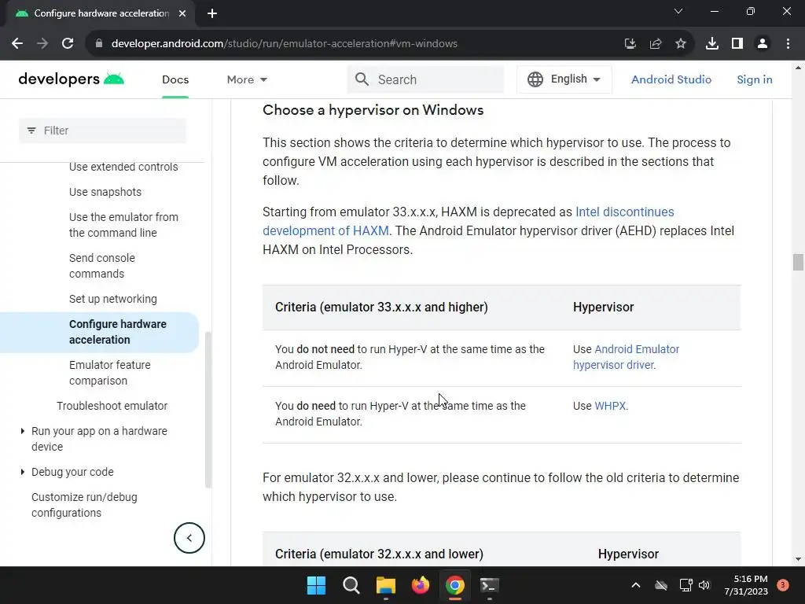
Task: Open the clock and date panel
Action: (746, 585)
